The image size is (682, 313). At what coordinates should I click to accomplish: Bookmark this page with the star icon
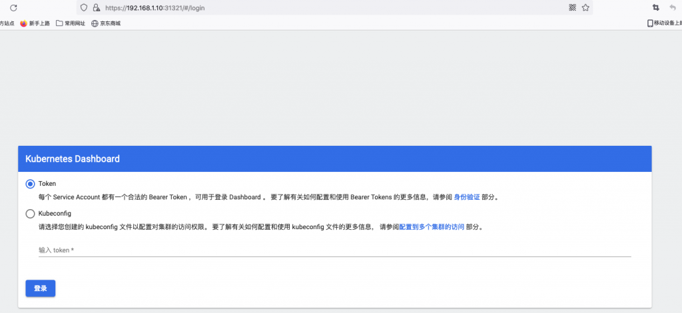click(x=585, y=7)
